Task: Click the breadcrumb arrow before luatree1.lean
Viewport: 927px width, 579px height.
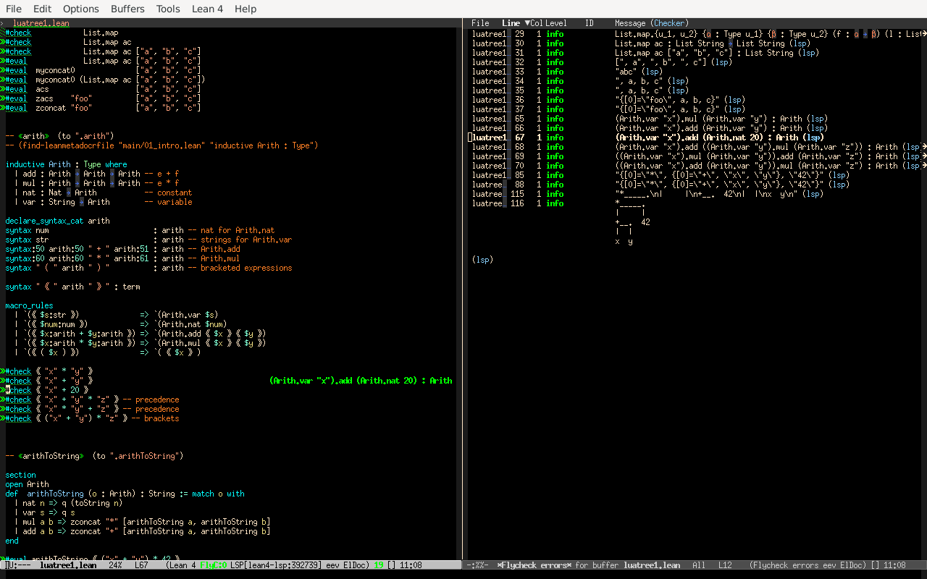Action: coord(3,23)
